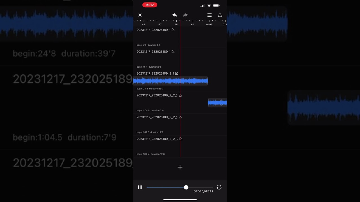Click the 45' mark on the time ruler

click(x=144, y=24)
